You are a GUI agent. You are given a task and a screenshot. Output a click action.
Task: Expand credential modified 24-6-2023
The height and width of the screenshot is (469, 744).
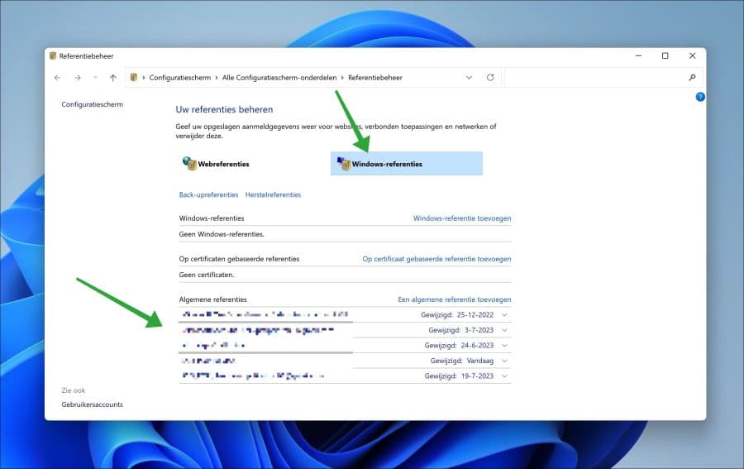[504, 345]
